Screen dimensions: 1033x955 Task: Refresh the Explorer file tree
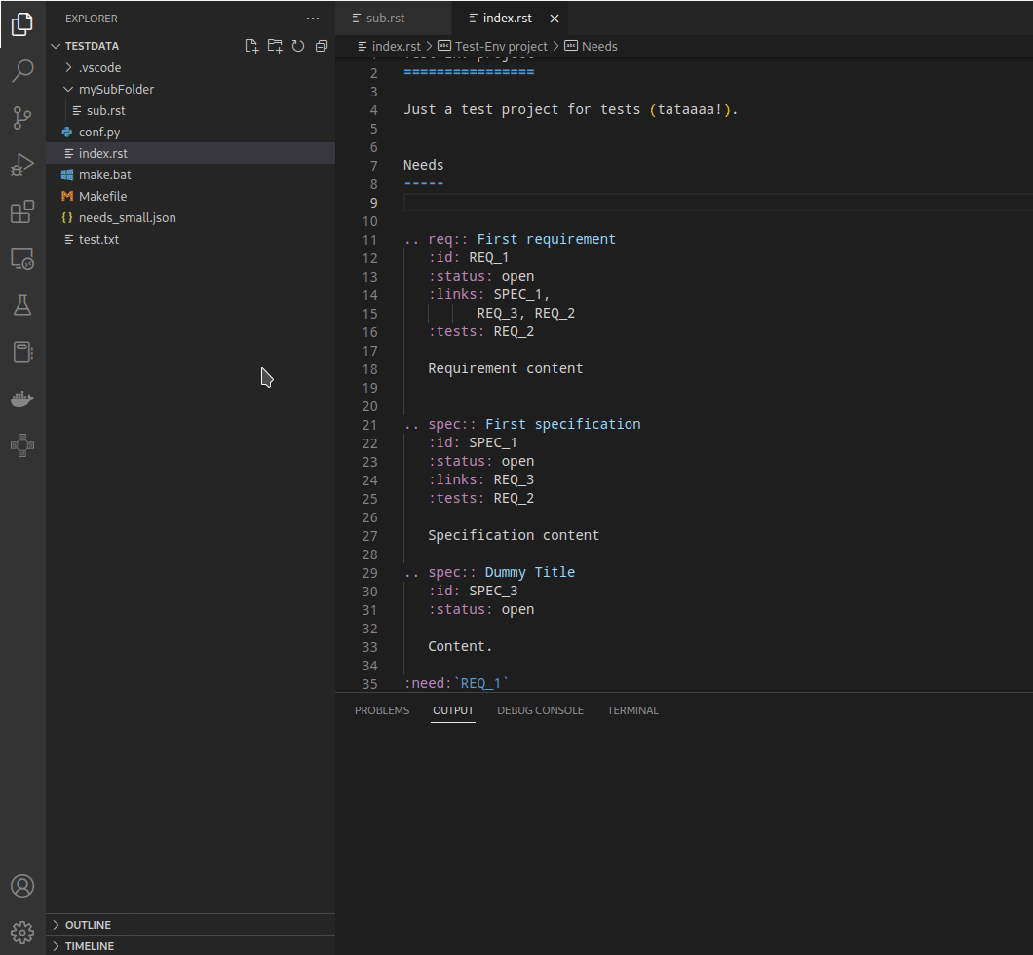298,46
